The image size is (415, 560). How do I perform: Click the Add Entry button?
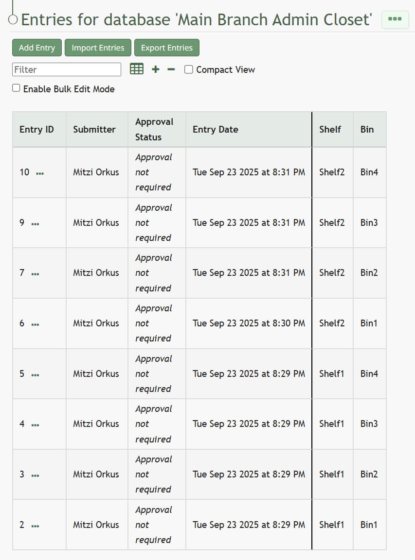(37, 48)
